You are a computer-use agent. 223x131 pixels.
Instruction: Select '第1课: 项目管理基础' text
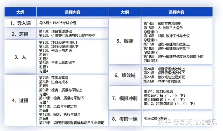[55, 31]
